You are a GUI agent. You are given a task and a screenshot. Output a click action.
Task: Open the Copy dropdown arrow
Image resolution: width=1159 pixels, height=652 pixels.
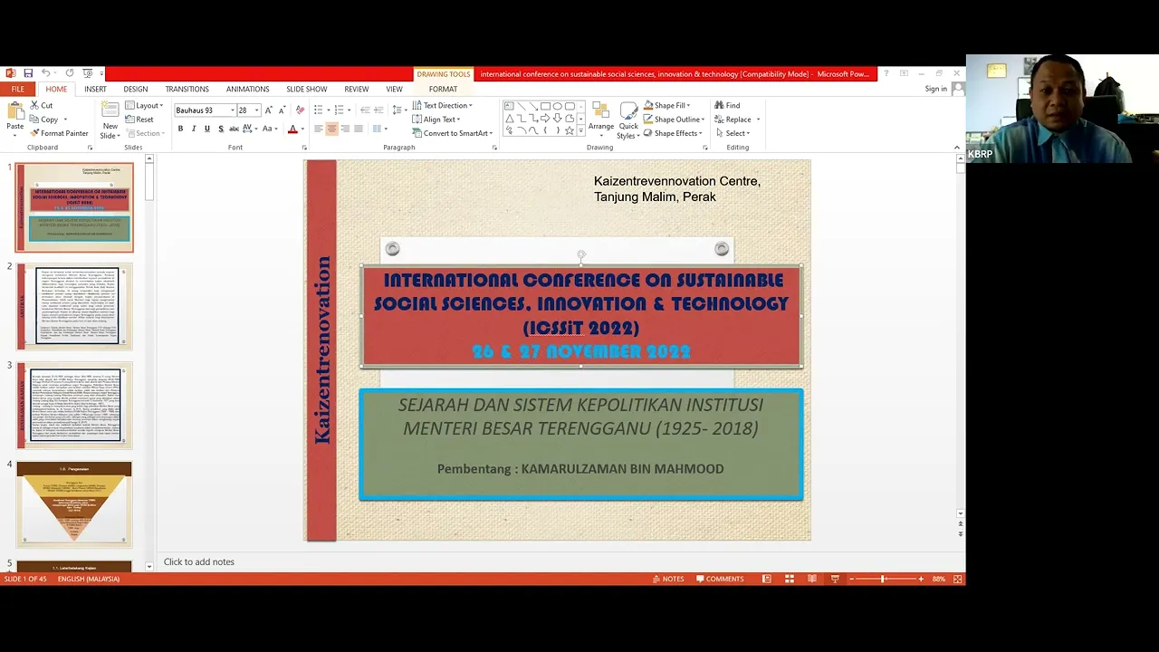tap(66, 120)
